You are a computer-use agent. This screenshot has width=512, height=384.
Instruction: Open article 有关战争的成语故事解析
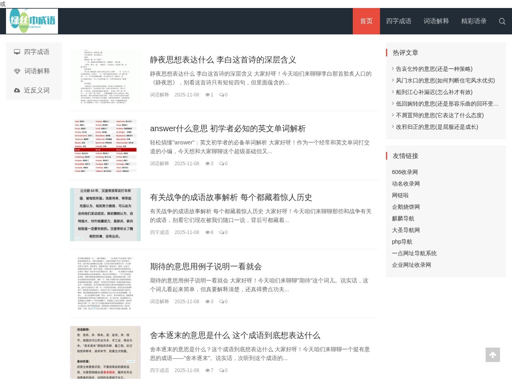tap(231, 198)
